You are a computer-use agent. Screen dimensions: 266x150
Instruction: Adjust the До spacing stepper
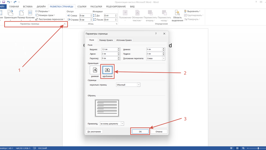click(x=116, y=16)
